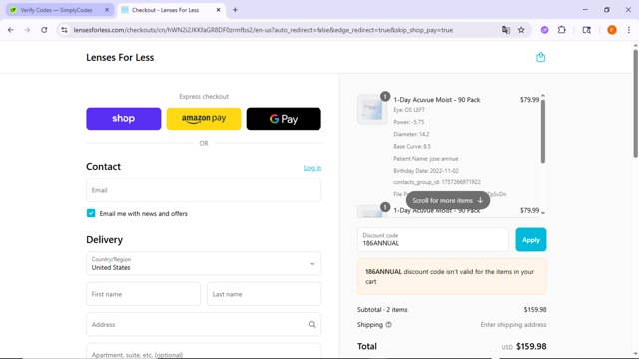Click the Eye: OS LEFT detail
This screenshot has width=639, height=359.
[x=409, y=110]
